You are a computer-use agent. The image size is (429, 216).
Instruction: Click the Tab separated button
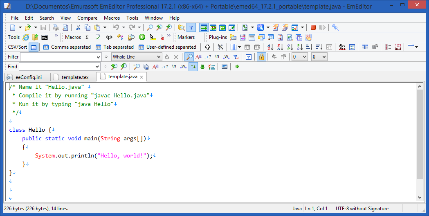(x=115, y=47)
